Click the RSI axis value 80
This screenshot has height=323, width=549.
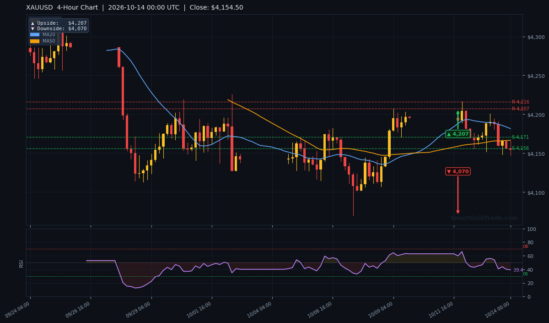[x=530, y=243]
